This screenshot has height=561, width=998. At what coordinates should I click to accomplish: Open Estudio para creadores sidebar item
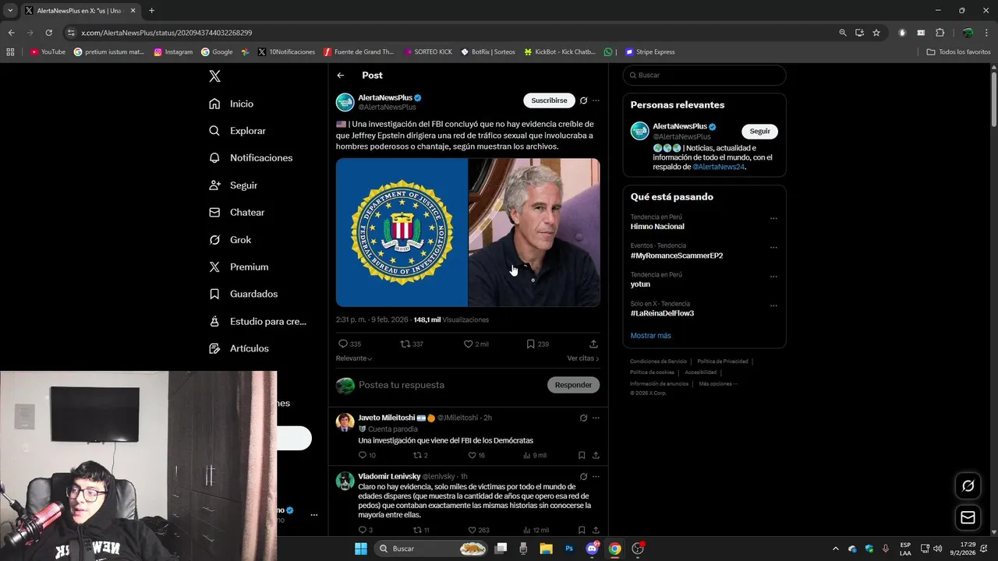pyautogui.click(x=258, y=321)
